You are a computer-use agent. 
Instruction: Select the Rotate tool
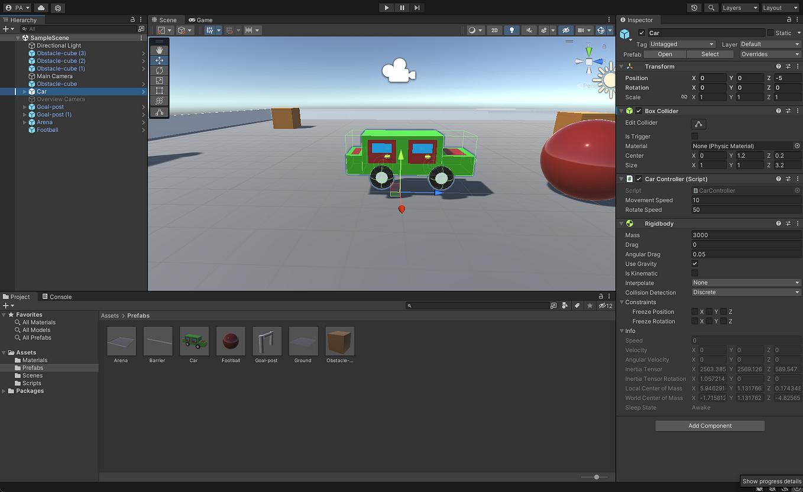pos(158,70)
